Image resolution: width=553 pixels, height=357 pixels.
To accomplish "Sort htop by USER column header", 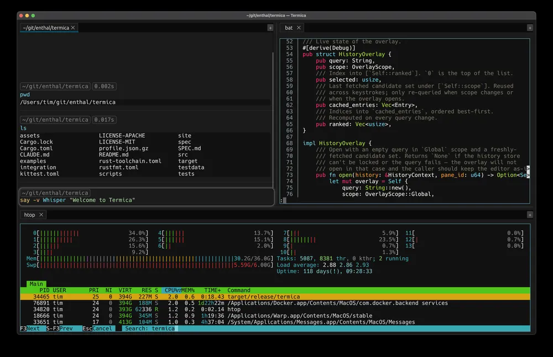I will click(x=59, y=290).
